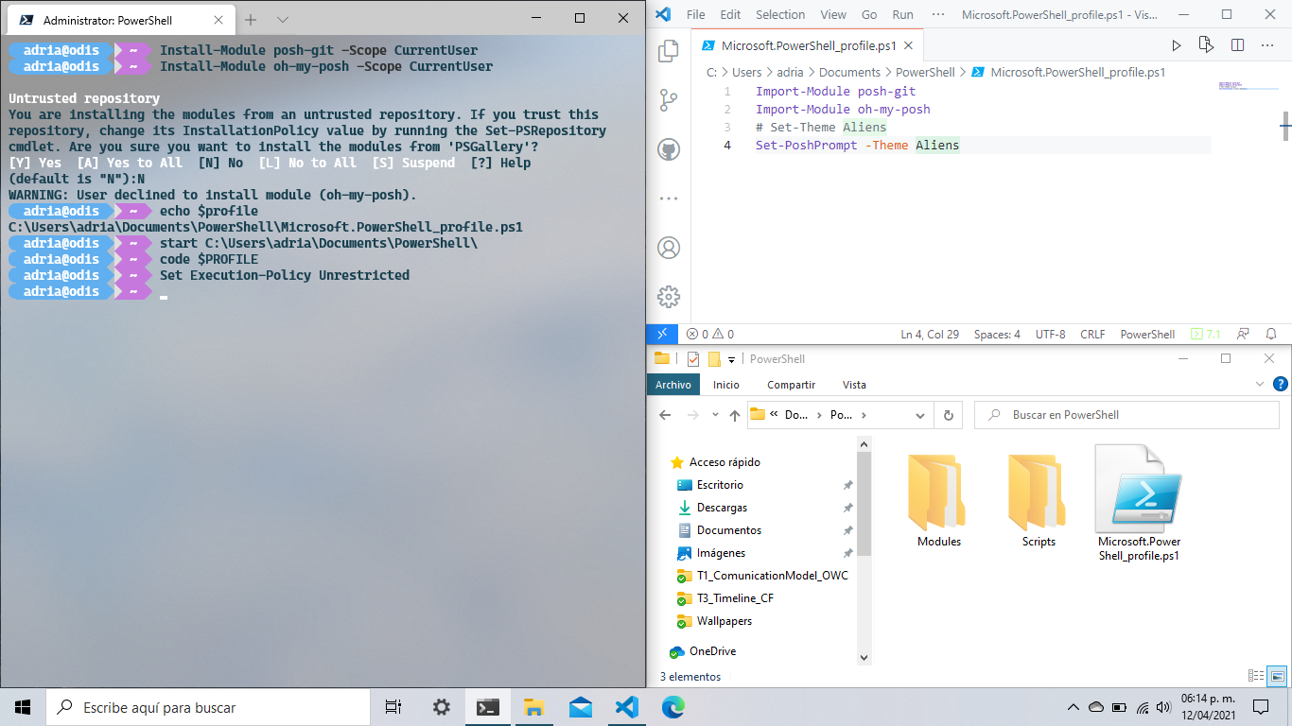Open the Vista ribbon tab
Viewport: 1292px width, 726px height.
tap(854, 385)
